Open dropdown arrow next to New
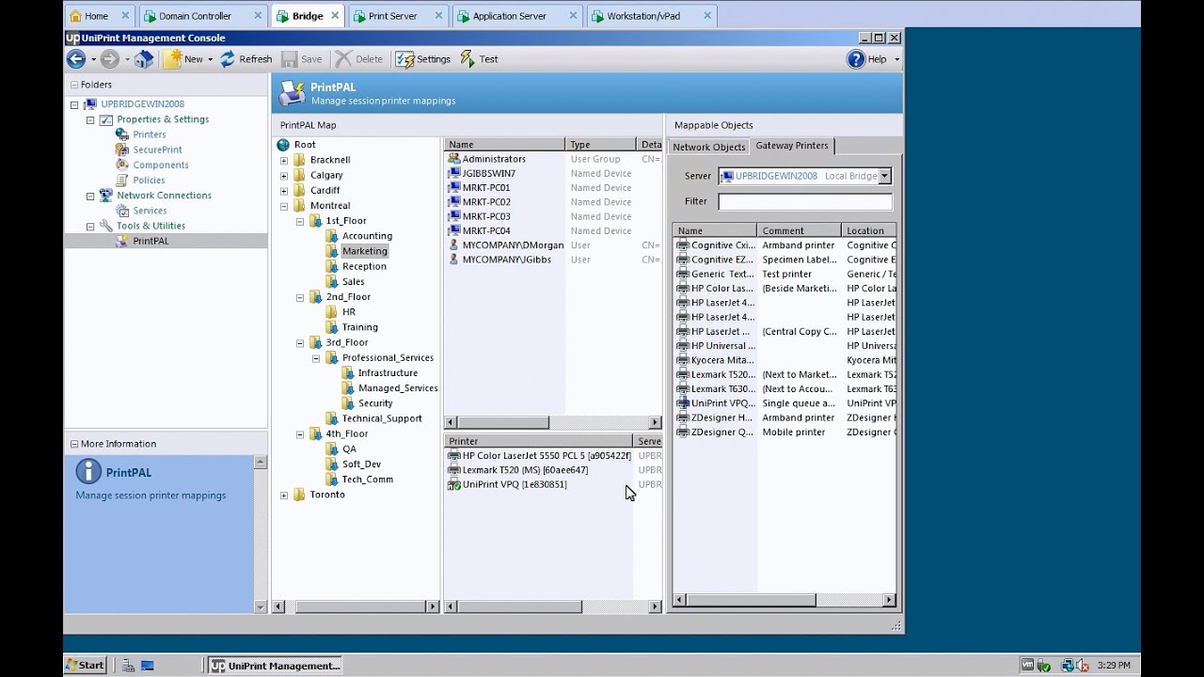This screenshot has height=677, width=1204. click(x=211, y=59)
